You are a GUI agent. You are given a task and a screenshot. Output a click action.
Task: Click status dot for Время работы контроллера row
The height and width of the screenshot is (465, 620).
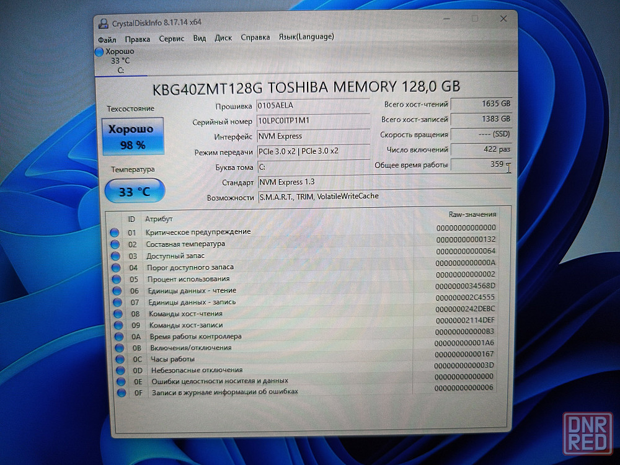[x=119, y=337]
